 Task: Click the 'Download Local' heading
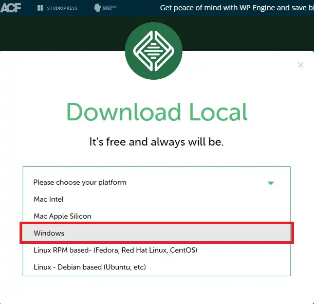(157, 112)
